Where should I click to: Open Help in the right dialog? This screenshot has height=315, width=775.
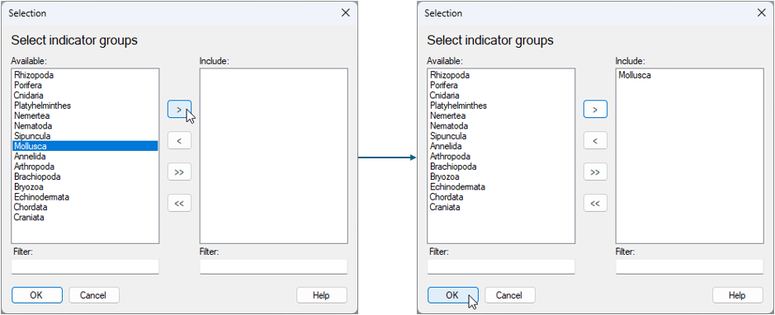pos(737,295)
